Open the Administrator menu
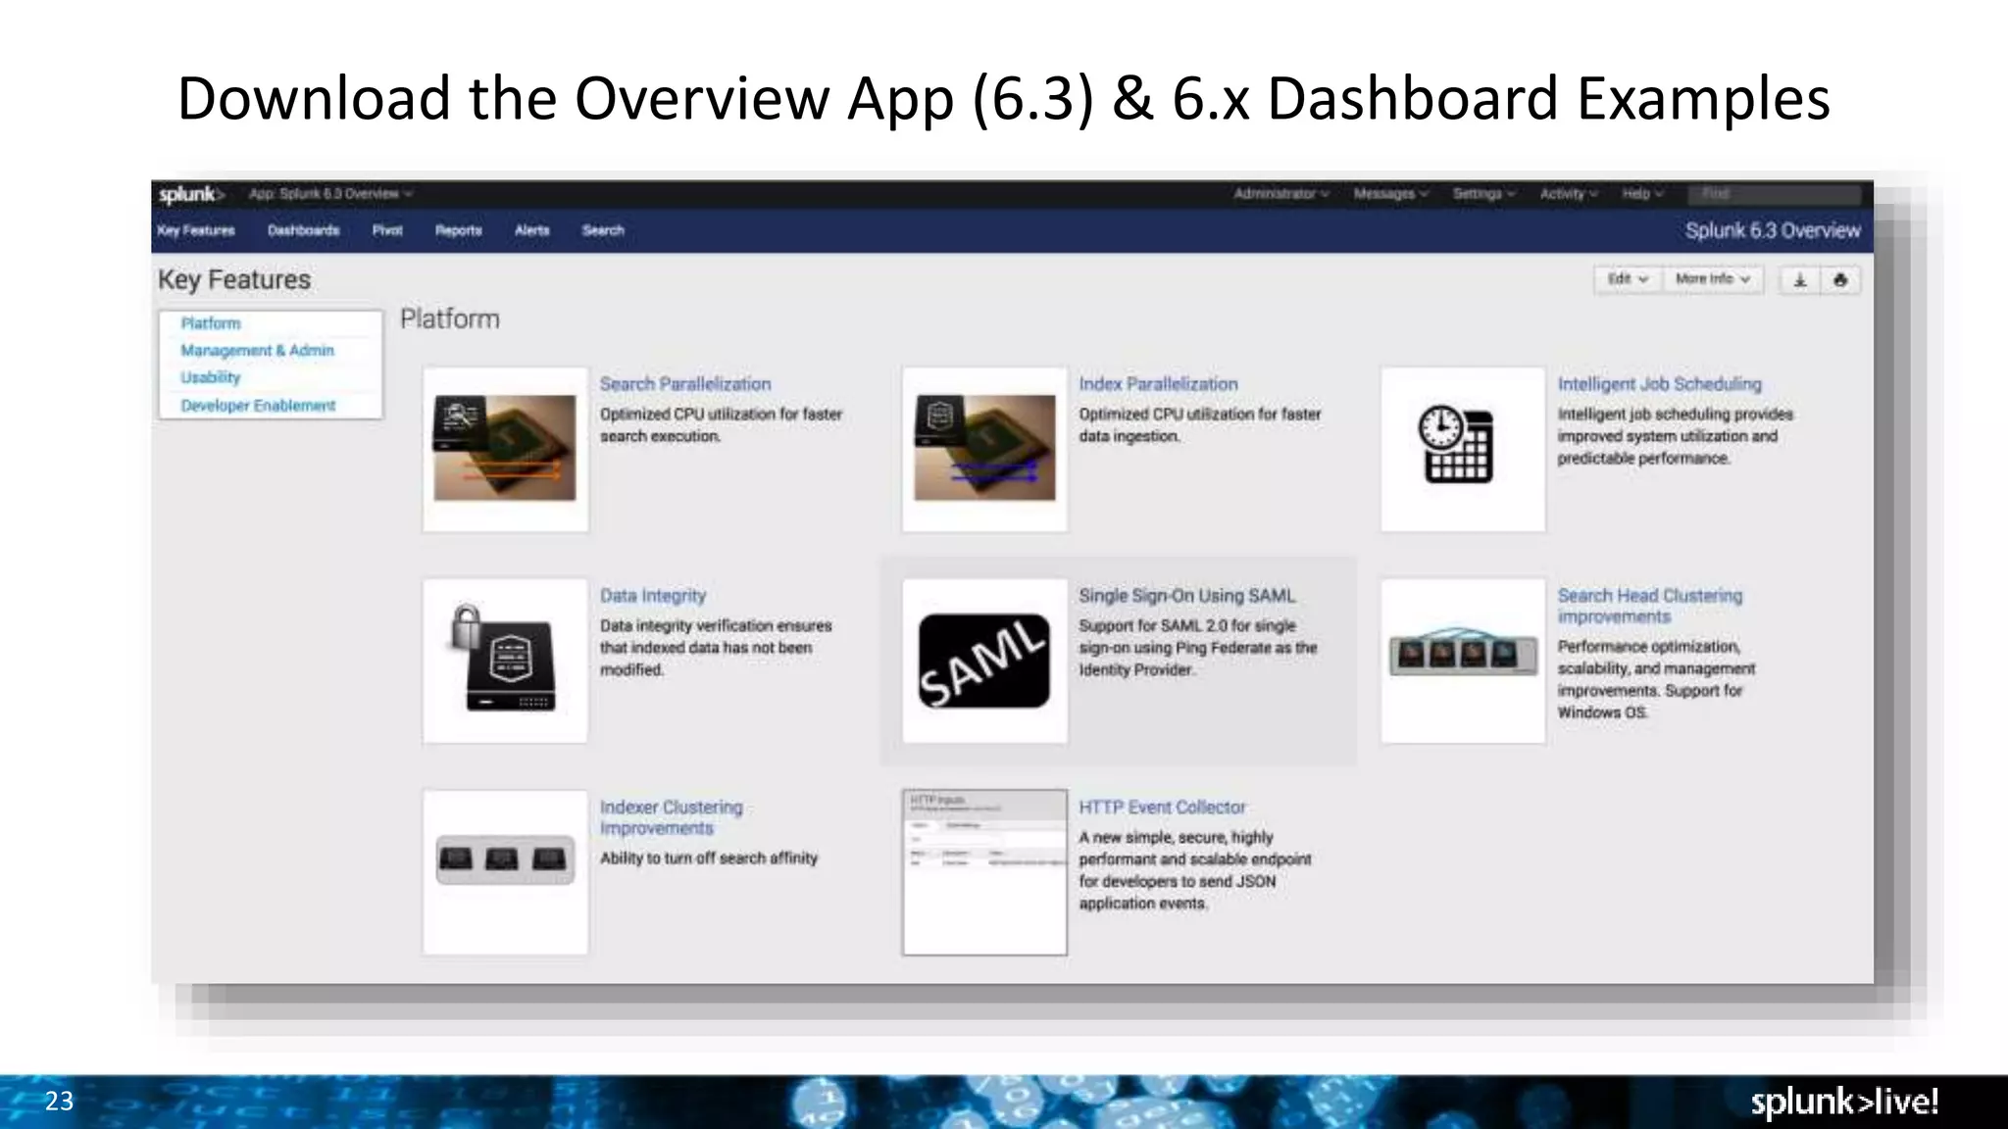Viewport: 2008px width, 1129px height. (1281, 194)
